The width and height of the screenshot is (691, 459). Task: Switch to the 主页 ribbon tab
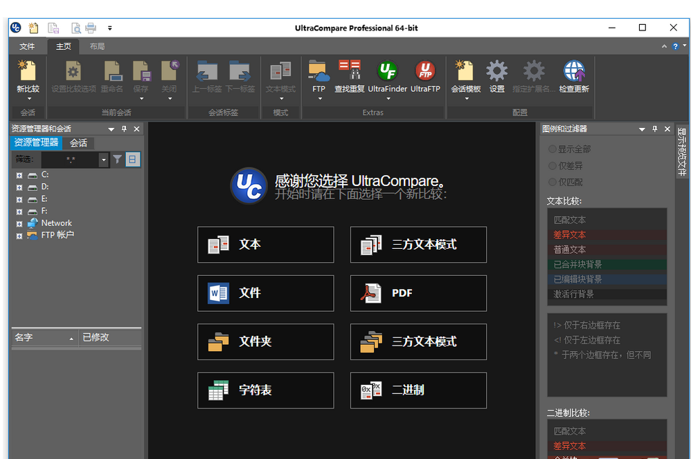pos(63,46)
